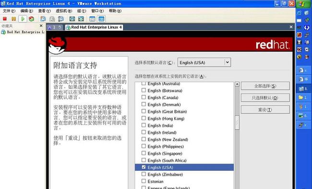Check English (Denmark) language box
The image size is (312, 189).
(x=144, y=104)
